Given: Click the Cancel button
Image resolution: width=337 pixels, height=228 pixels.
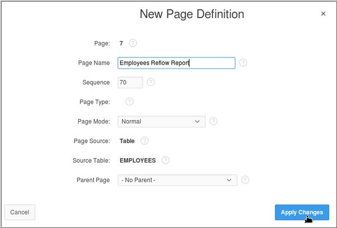Looking at the screenshot, I should 20,212.
